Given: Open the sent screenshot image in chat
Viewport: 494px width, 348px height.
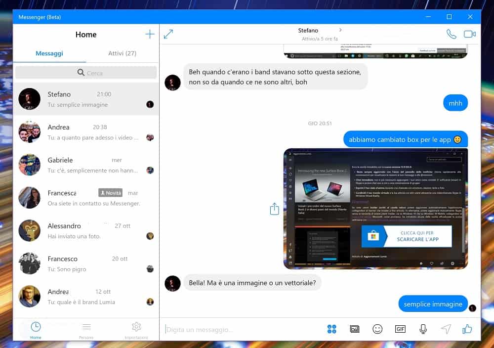Looking at the screenshot, I should (x=375, y=209).
